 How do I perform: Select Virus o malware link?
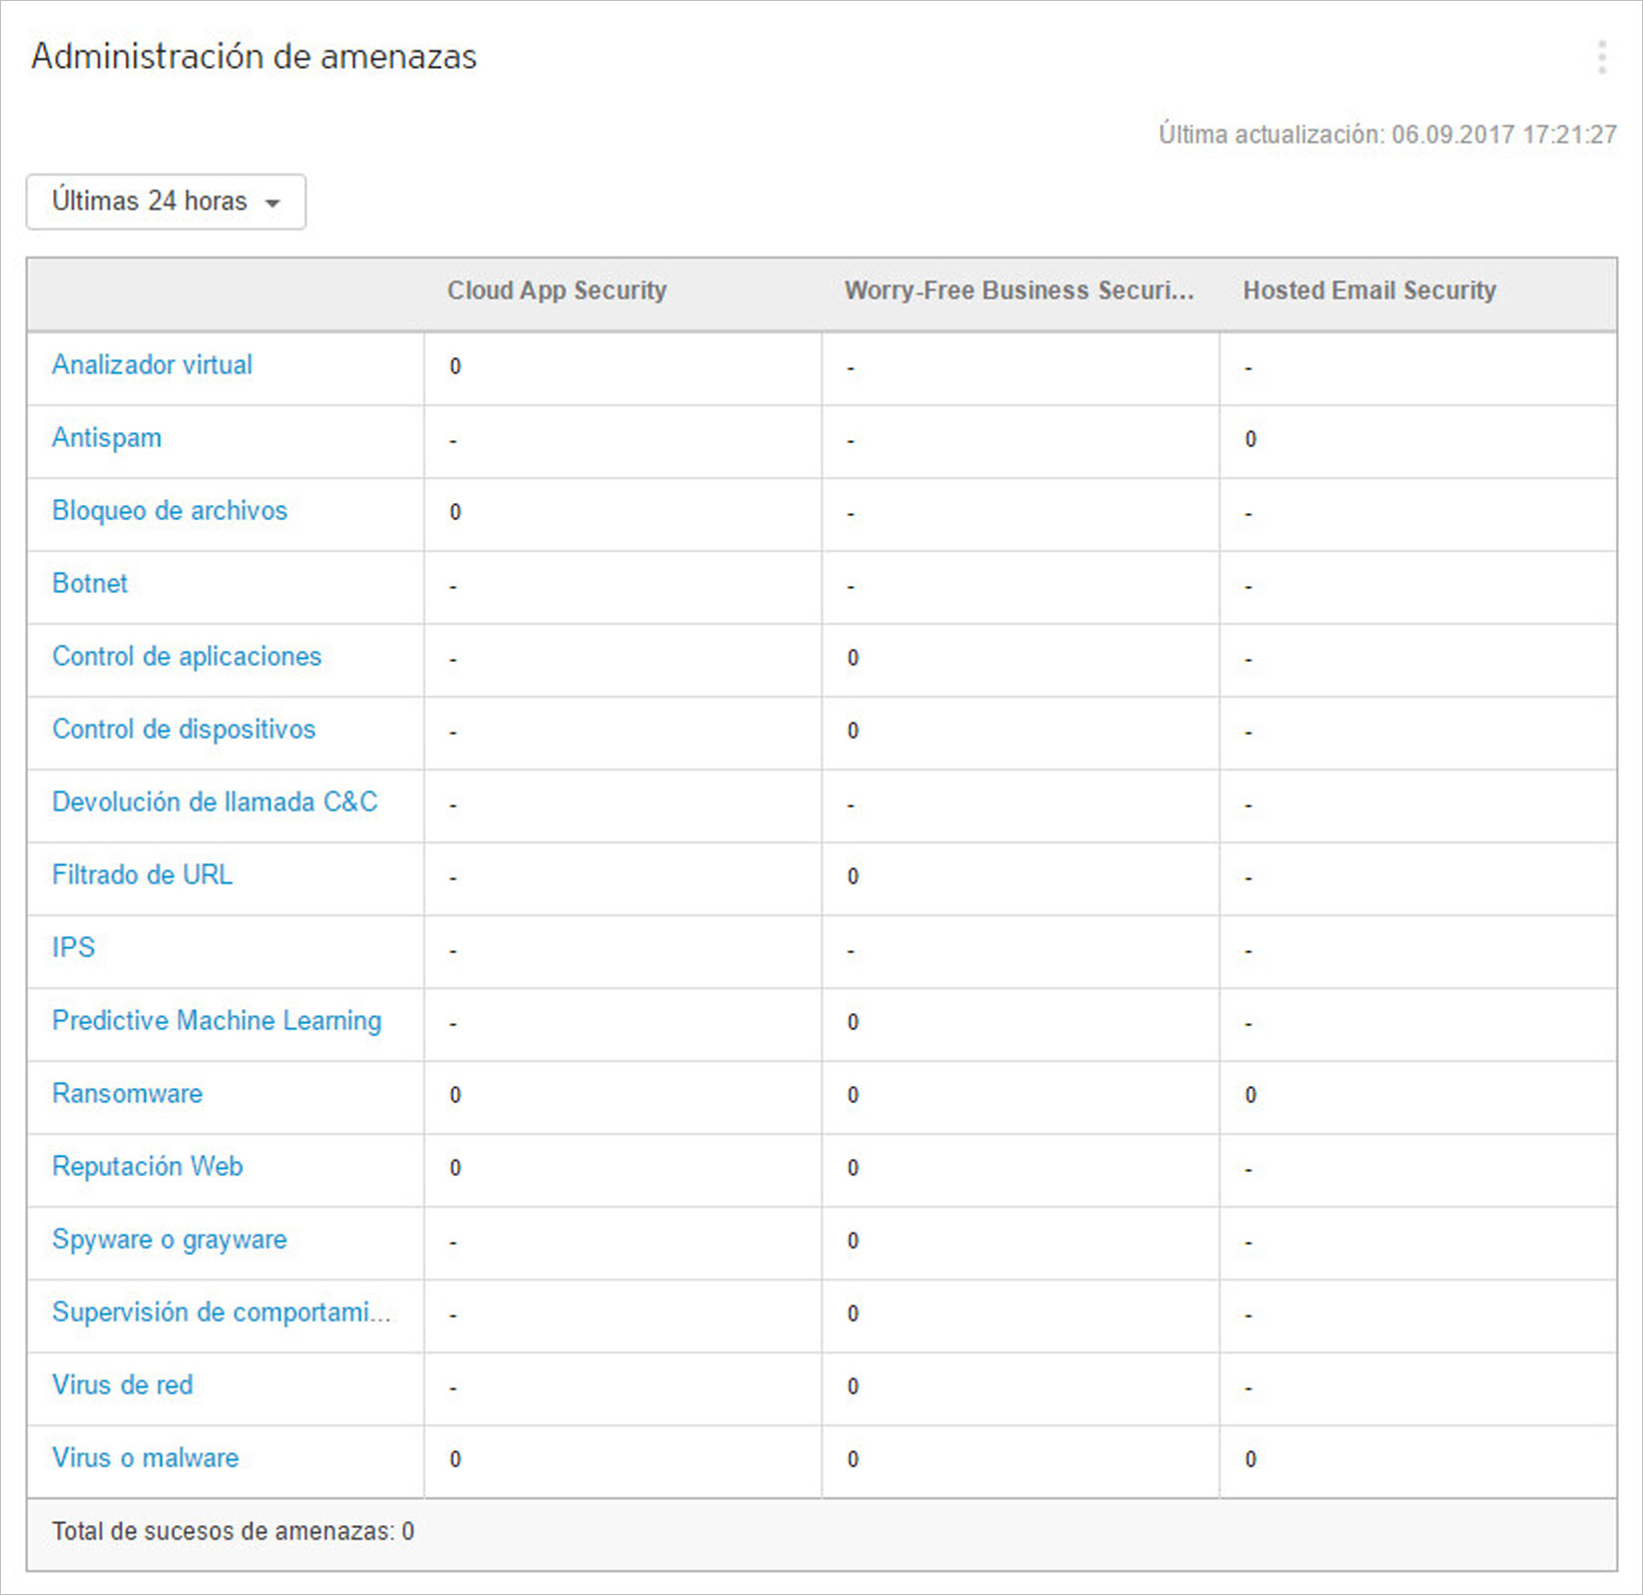[x=146, y=1458]
